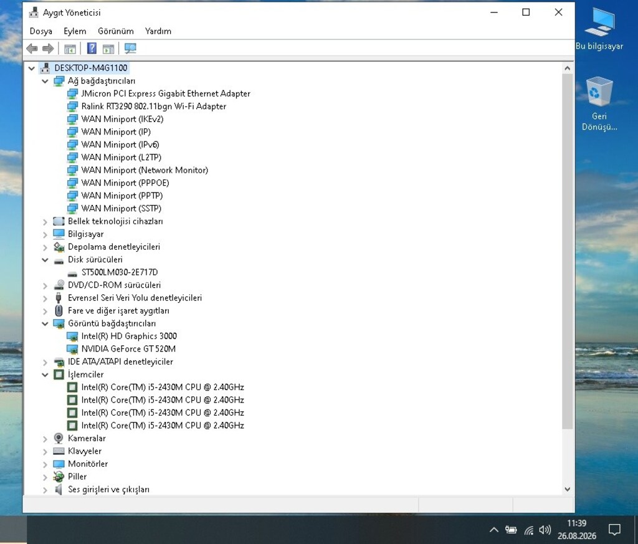The height and width of the screenshot is (544, 638).
Task: Expand the Kameralar category
Action: coord(45,439)
